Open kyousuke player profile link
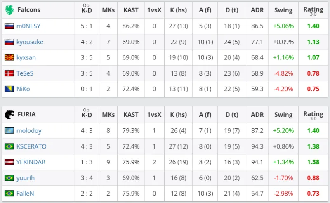 click(x=30, y=42)
